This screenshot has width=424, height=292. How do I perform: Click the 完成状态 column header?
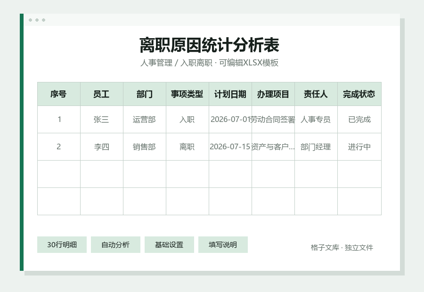(x=359, y=94)
